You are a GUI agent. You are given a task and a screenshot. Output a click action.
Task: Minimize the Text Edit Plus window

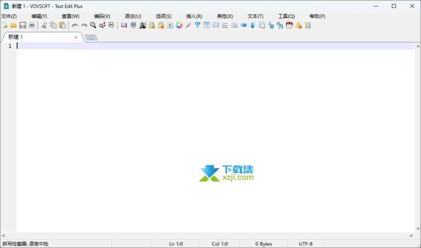(x=376, y=6)
